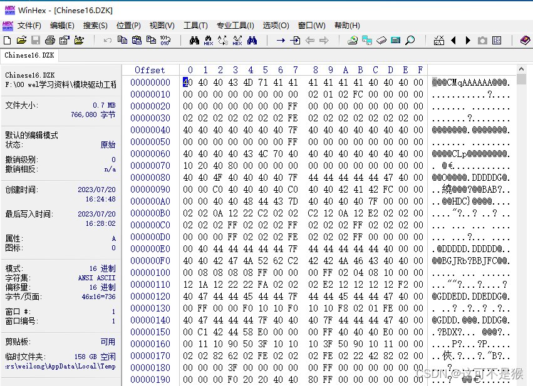Open file Properties toolbar icon
The height and width of the screenshot is (386, 533).
(x=65, y=41)
